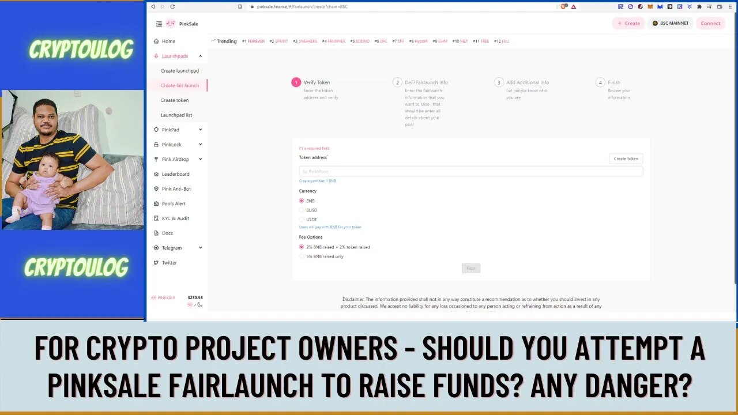Click the Verify Token step 1
The width and height of the screenshot is (738, 415).
[316, 82]
